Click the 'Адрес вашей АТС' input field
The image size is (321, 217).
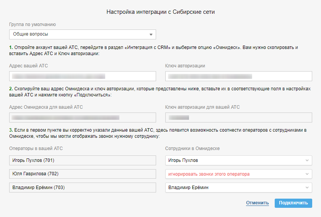[83, 76]
